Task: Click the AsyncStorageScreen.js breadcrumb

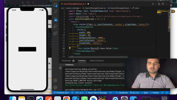Action: (94, 8)
